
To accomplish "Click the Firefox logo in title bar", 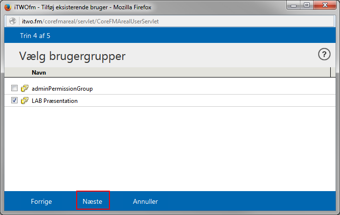I will click(8, 8).
